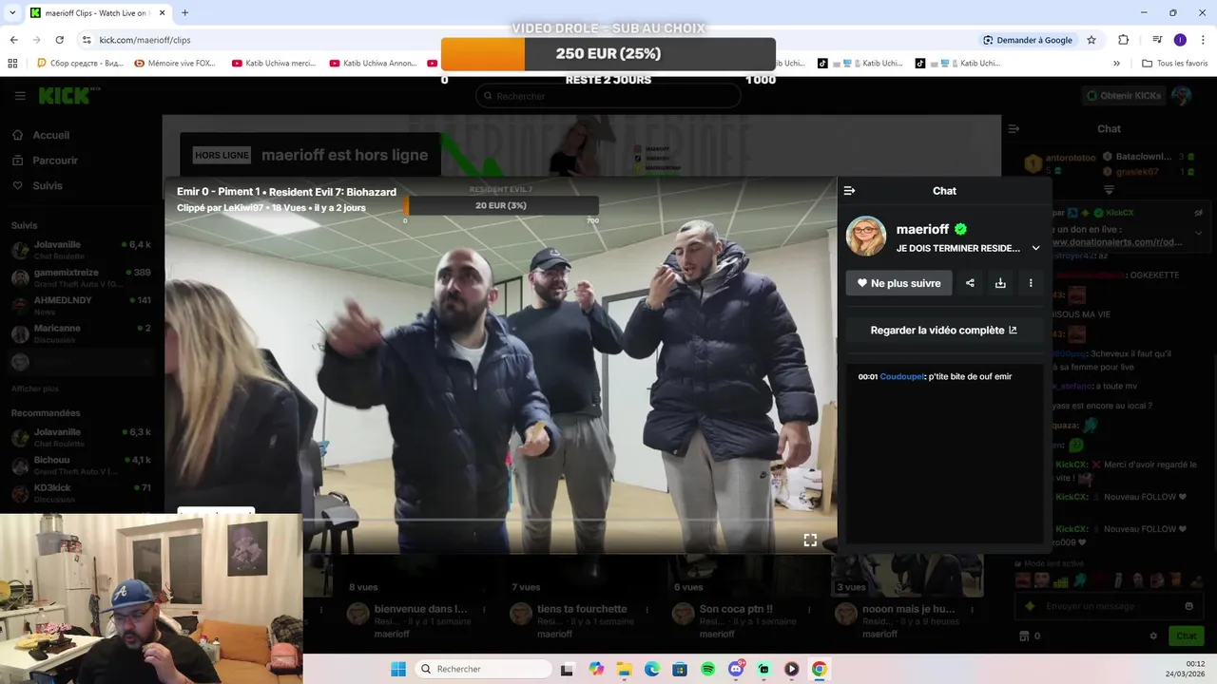Viewport: 1217px width, 684px height.
Task: Open Discord from the taskbar
Action: click(x=736, y=669)
